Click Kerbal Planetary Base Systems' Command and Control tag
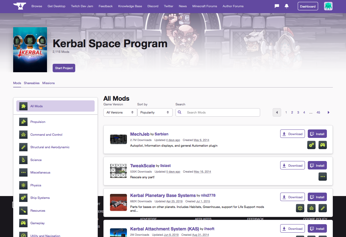The width and height of the screenshot is (346, 237). pos(311,208)
